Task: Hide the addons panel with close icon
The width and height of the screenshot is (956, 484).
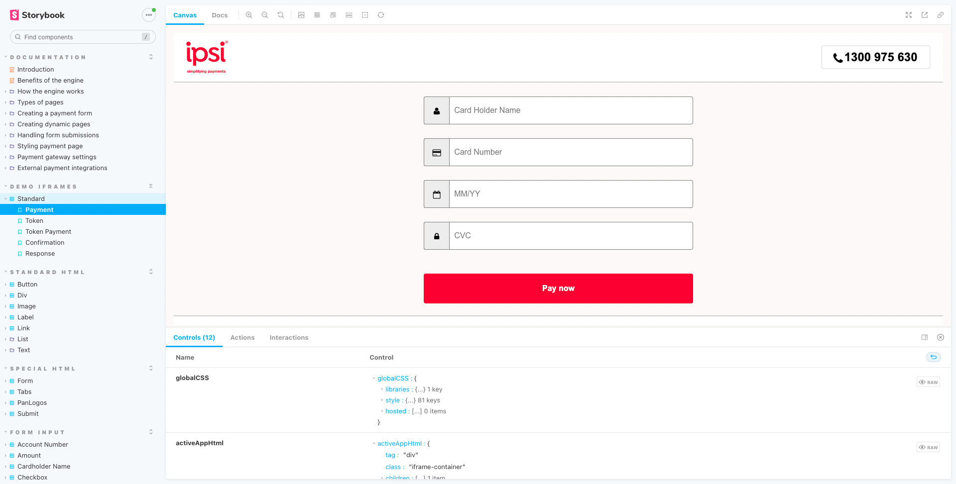Action: [941, 337]
